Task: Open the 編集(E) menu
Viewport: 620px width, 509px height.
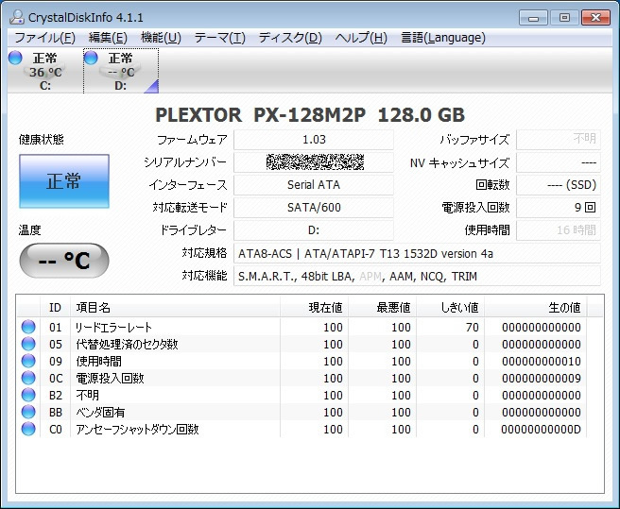Action: [x=108, y=38]
